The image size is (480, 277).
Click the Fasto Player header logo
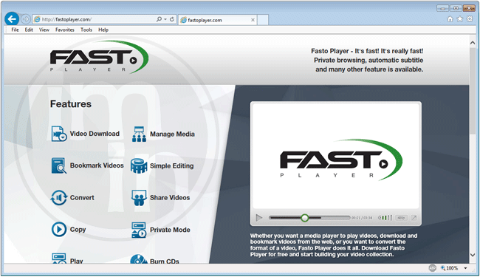pos(99,57)
